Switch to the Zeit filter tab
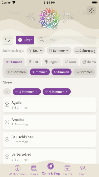The image size is (99, 177). click(33, 62)
